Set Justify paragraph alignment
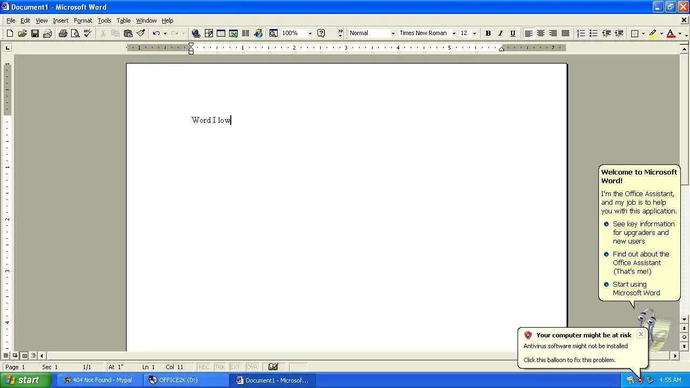The height and width of the screenshot is (388, 690). pos(565,33)
